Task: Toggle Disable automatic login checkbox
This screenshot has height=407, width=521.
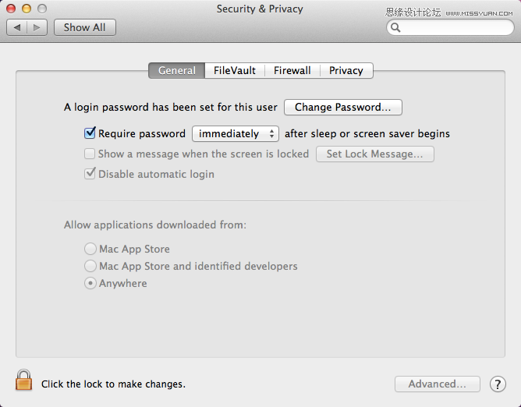Action: pyautogui.click(x=90, y=174)
